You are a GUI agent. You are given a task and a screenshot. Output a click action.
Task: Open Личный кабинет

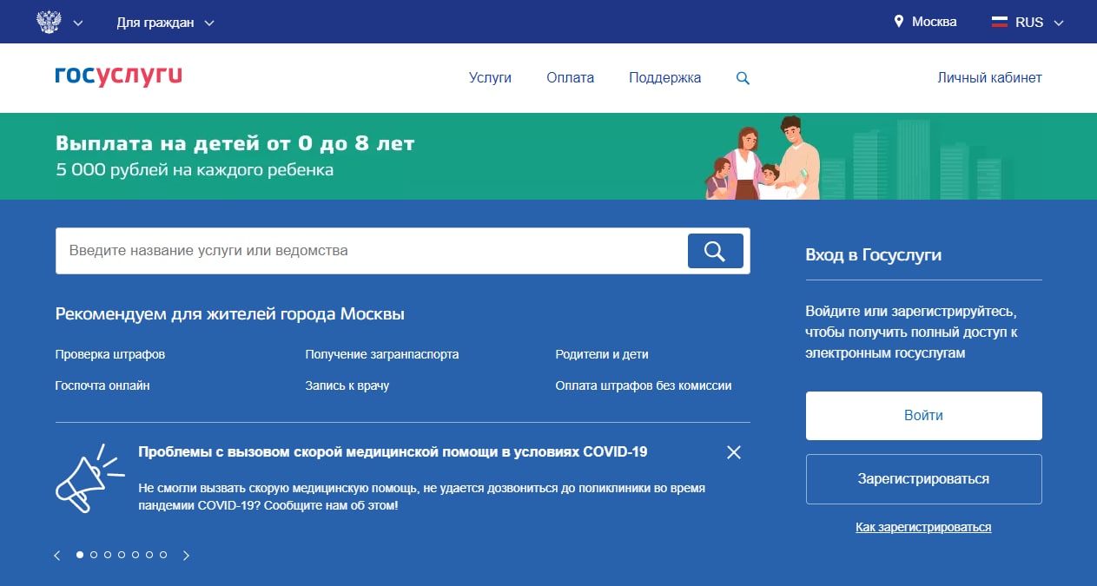[989, 77]
